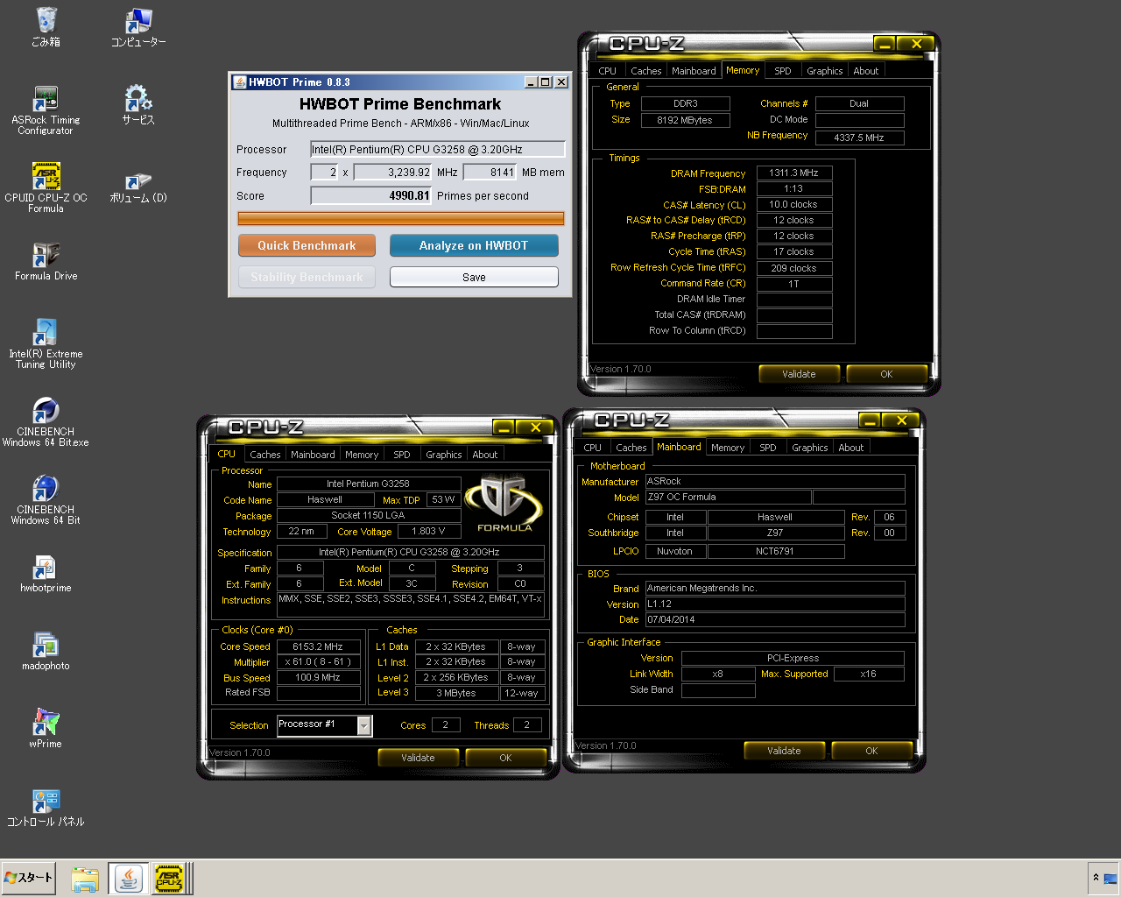Click NB Frequency value 4337.5 MHz
The height and width of the screenshot is (897, 1121).
tap(859, 138)
